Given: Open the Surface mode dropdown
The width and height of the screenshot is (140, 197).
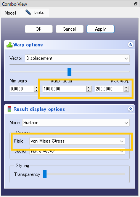Looking at the screenshot, I should coord(76,123).
